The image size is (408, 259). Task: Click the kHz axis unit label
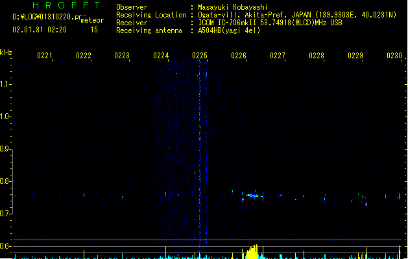tap(6, 52)
